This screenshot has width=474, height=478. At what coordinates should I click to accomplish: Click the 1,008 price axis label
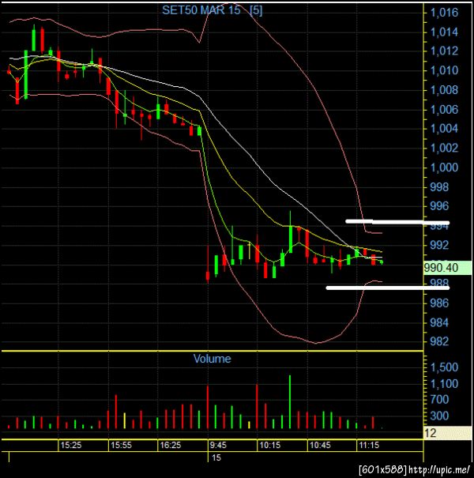(444, 90)
